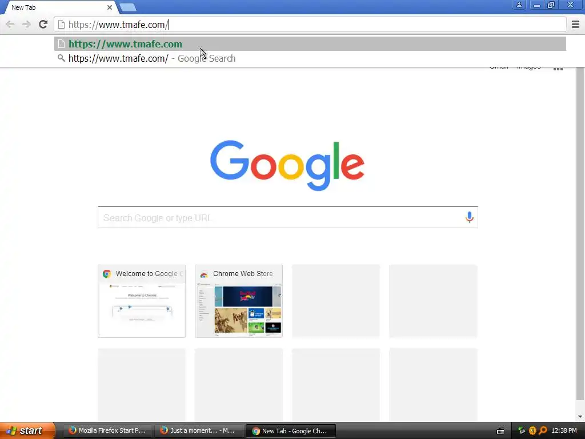Screen dimensions: 585x439
Task: Open the Windows start button
Action: pos(27,430)
